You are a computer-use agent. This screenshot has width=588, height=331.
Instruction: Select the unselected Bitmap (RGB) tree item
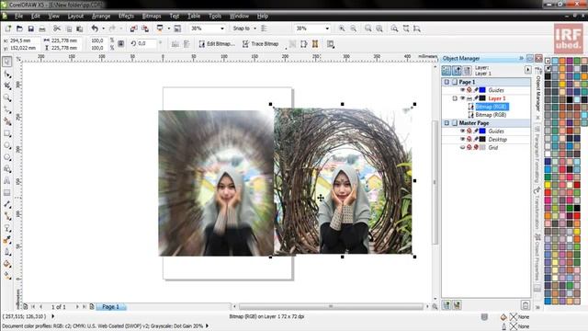[491, 115]
